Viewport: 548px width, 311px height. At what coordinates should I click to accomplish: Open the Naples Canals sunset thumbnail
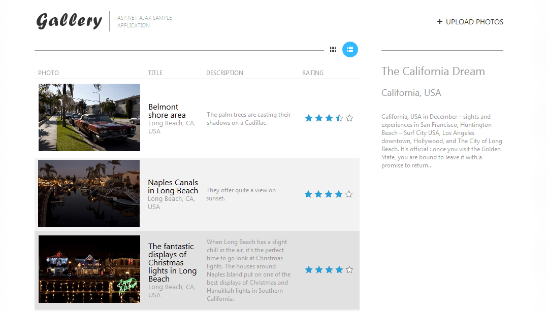[x=89, y=193]
